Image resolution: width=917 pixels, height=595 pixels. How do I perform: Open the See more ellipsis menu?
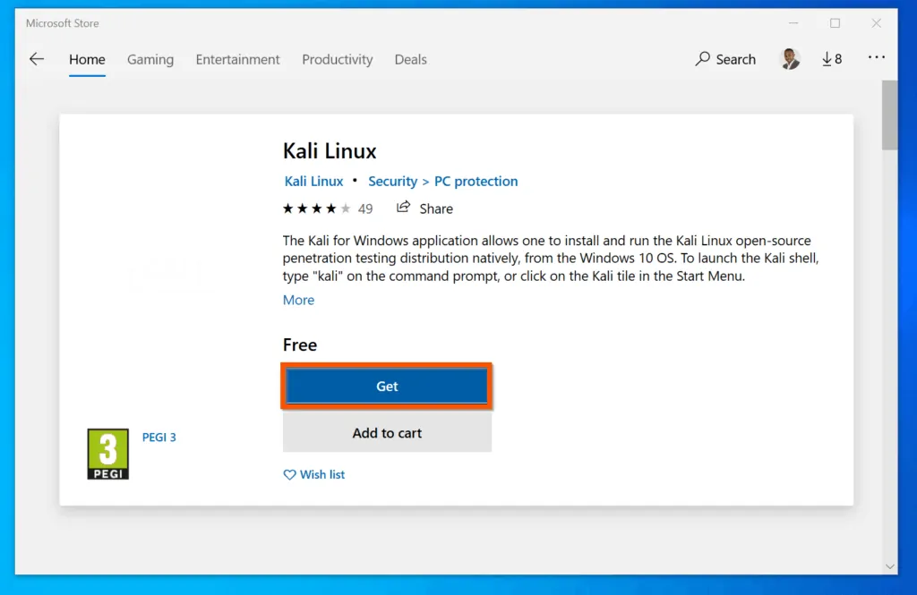coord(876,59)
